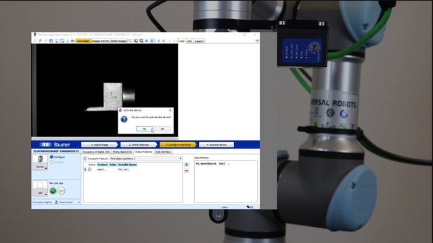Click the live camera image view
The image size is (433, 243).
point(107,90)
